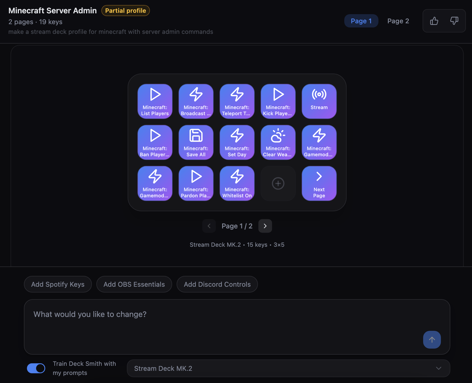Click the Minecraft: Teleport key

[237, 101]
